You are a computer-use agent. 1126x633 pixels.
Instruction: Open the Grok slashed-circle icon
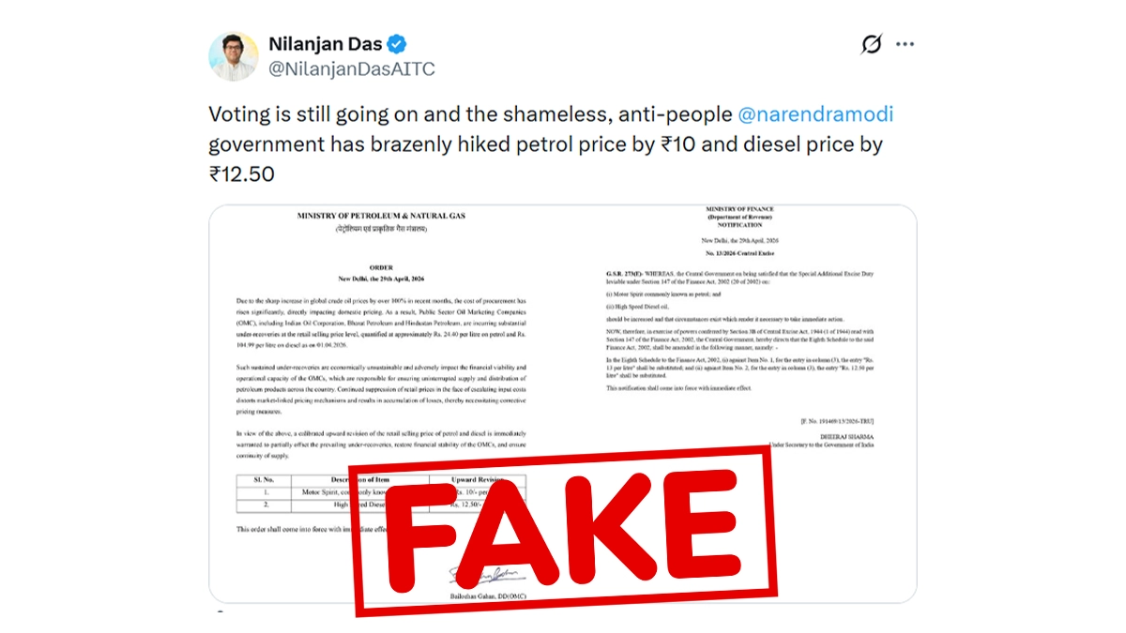pos(872,44)
